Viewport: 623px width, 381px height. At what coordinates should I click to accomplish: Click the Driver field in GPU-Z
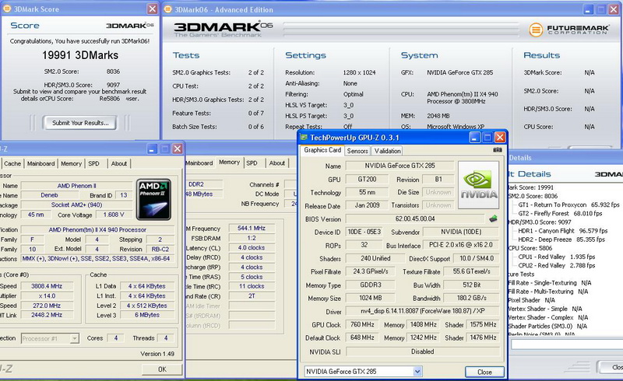tap(423, 311)
